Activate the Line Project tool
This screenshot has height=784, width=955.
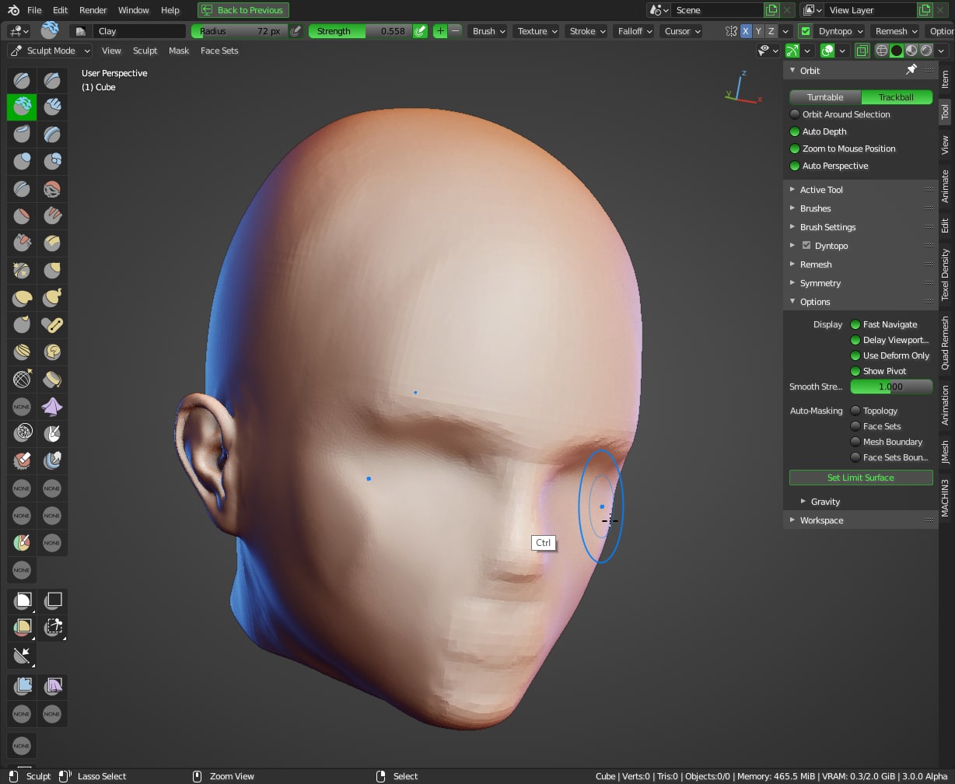coord(23,655)
